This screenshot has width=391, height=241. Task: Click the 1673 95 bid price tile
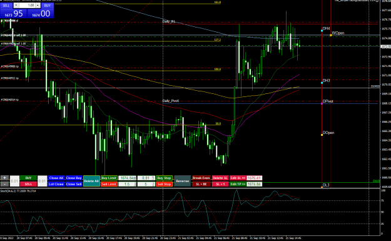(x=14, y=14)
